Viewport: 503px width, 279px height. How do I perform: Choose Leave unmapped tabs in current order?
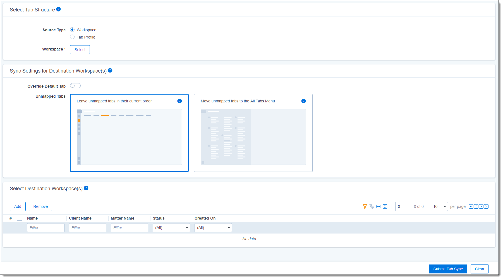click(129, 133)
